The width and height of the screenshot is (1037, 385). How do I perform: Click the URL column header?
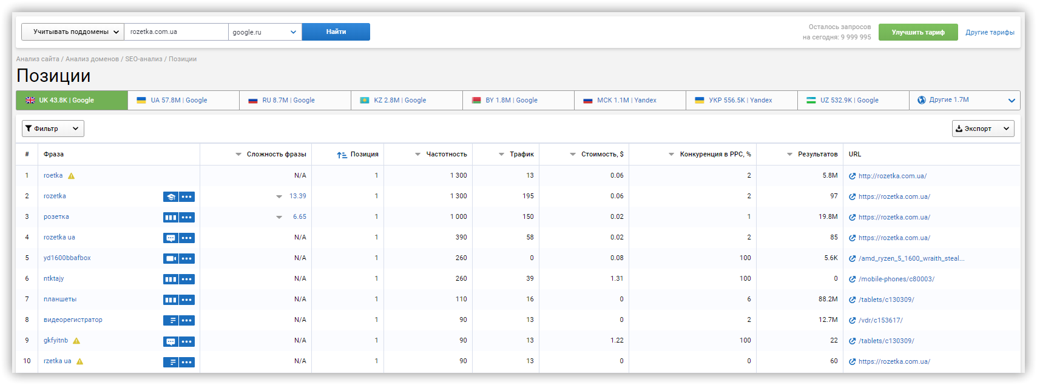pyautogui.click(x=855, y=155)
